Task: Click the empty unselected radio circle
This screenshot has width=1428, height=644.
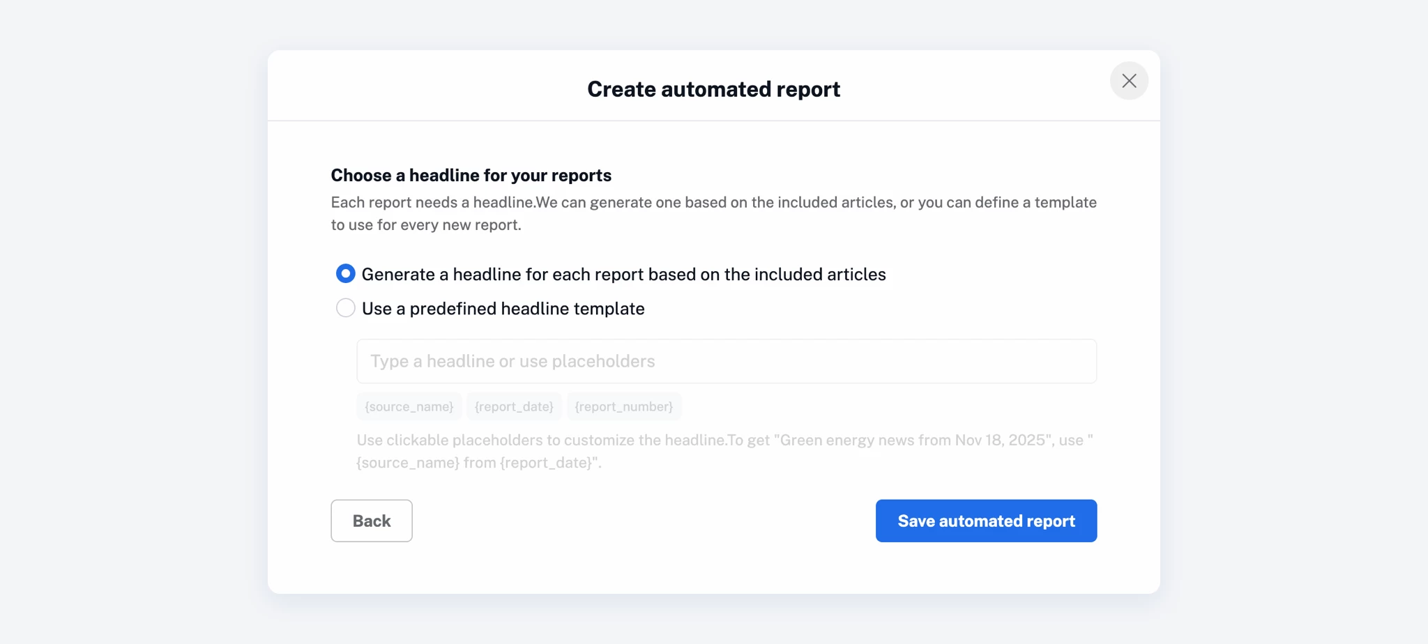Action: coord(345,308)
